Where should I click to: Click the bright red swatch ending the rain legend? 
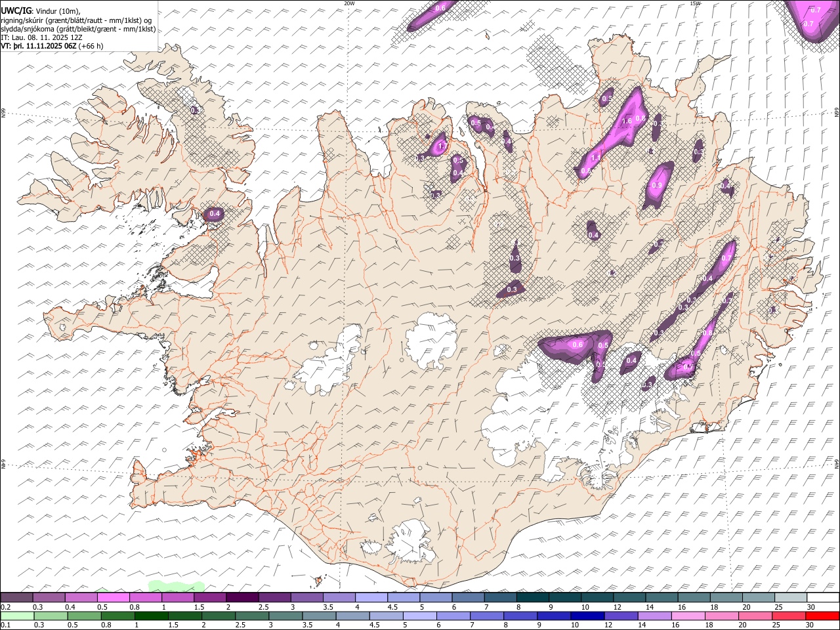pyautogui.click(x=823, y=616)
